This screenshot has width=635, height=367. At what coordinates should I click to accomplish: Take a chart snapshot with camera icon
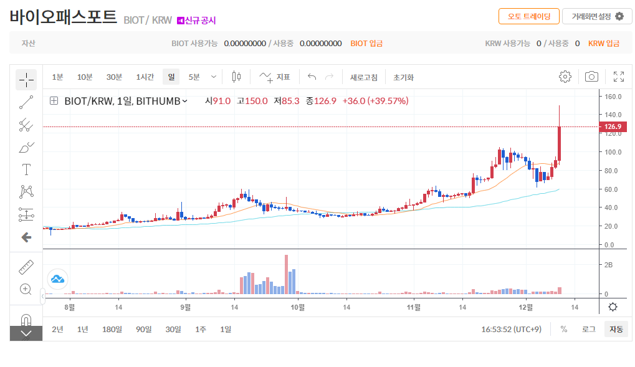click(591, 77)
